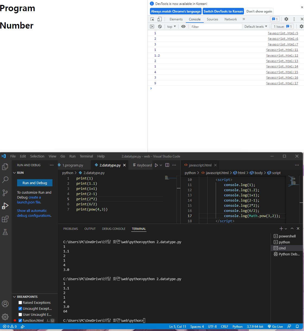Open the errors and warnings status indicator

pos(10,326)
